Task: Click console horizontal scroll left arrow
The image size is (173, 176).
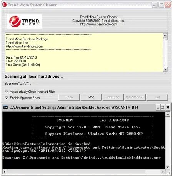Action: (5, 172)
